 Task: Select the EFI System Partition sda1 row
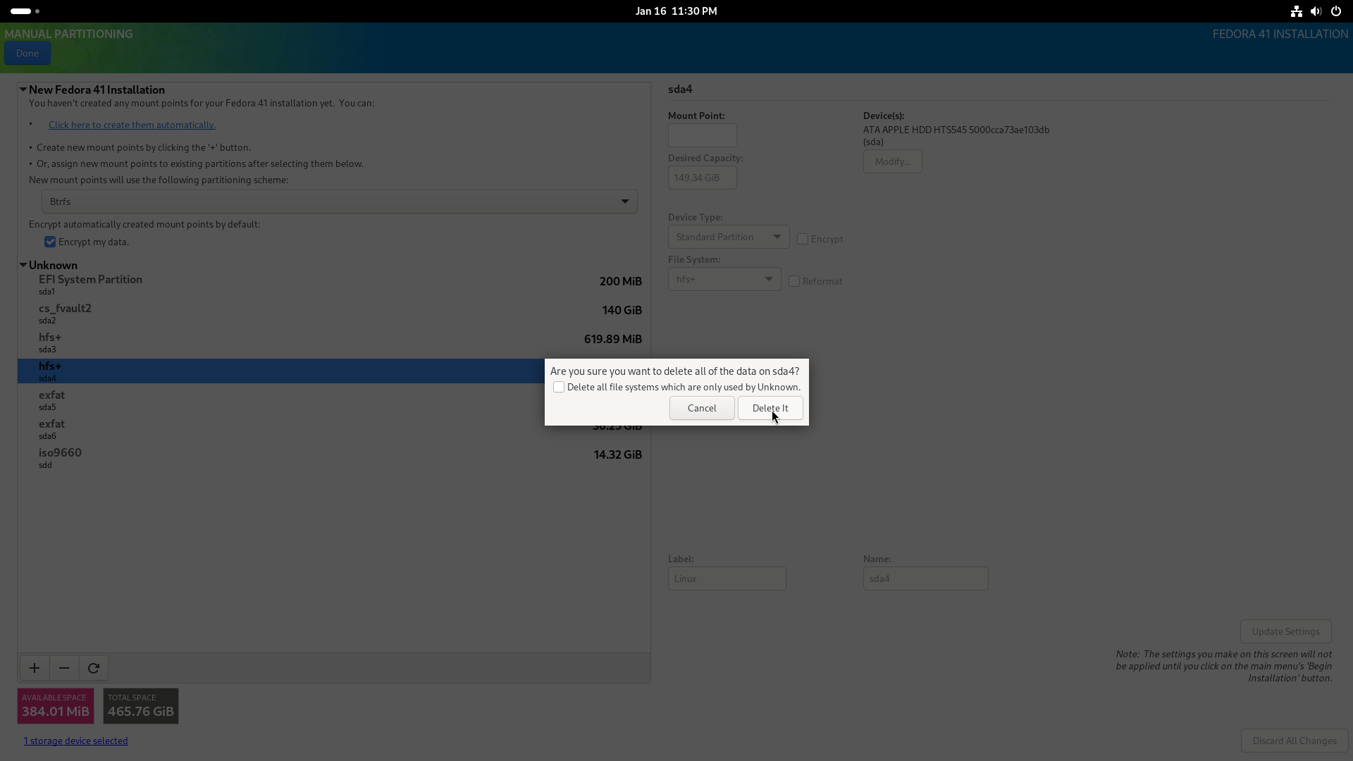click(334, 285)
